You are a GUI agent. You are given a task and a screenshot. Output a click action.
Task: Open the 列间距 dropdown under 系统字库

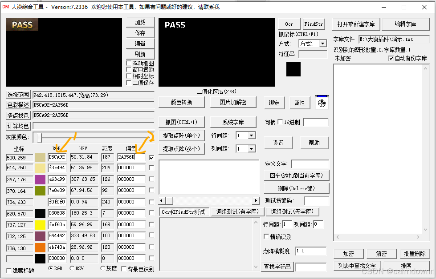(251, 149)
